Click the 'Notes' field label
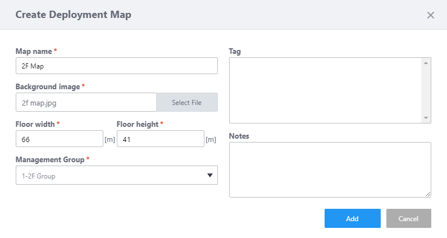Viewport: 447px width, 238px height. (239, 136)
